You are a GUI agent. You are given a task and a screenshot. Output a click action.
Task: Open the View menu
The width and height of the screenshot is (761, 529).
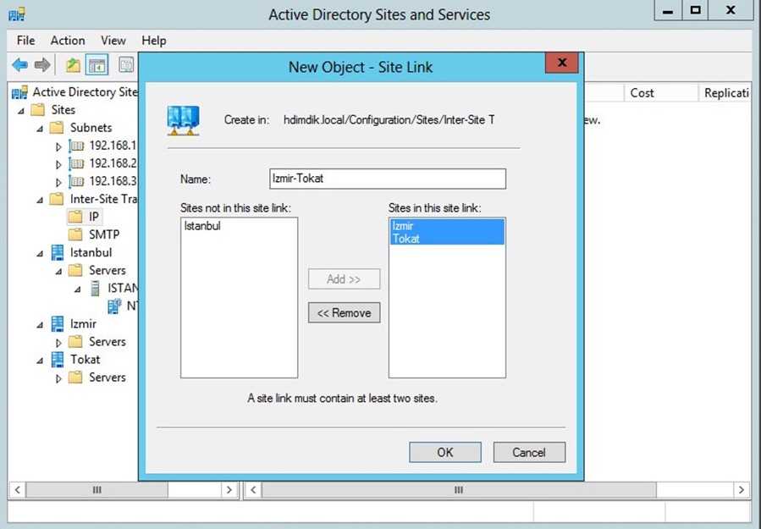113,41
